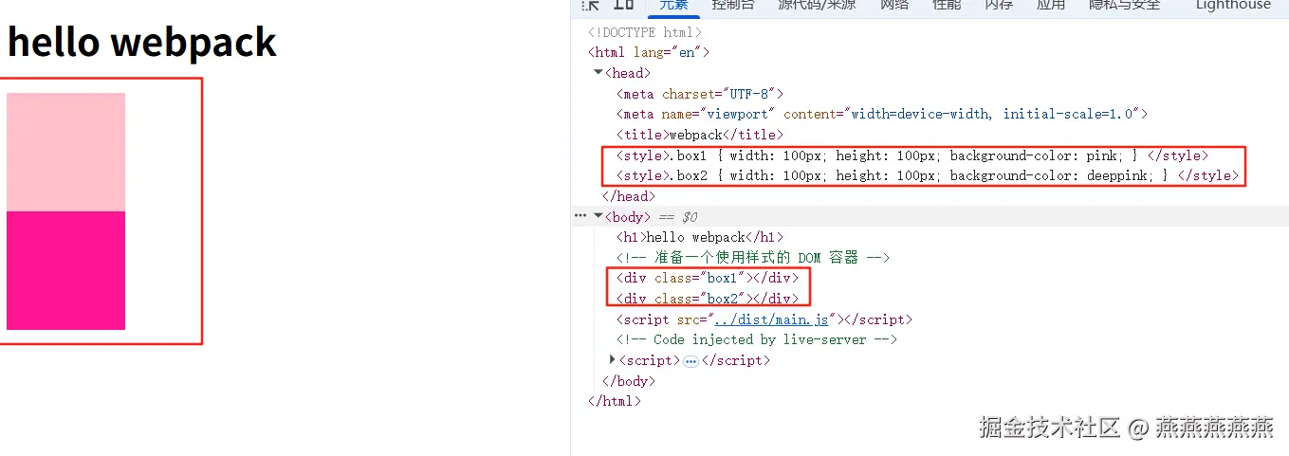
Task: Switch to the Lighthouse tab
Action: point(1233,5)
